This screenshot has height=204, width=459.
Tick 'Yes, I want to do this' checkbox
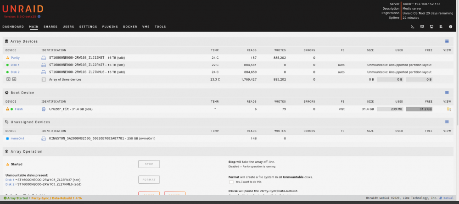tap(231, 182)
